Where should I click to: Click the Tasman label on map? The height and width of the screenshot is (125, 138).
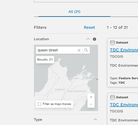[x=60, y=90]
